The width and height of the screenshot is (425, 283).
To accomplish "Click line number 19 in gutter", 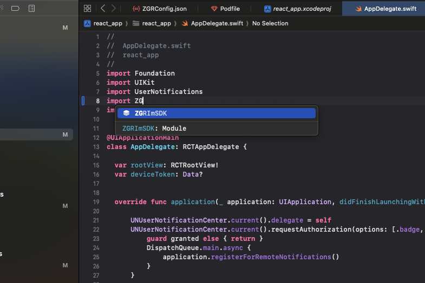I will pyautogui.click(x=96, y=202).
